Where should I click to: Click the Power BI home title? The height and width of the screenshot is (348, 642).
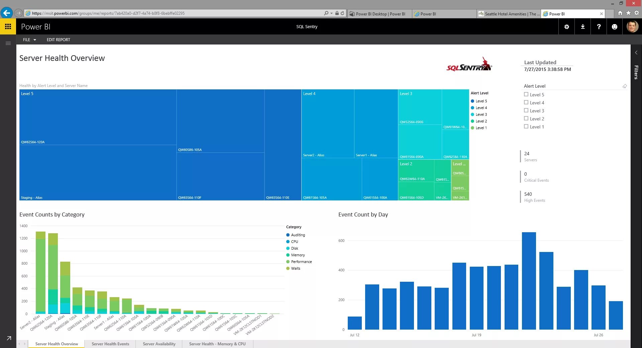[36, 27]
